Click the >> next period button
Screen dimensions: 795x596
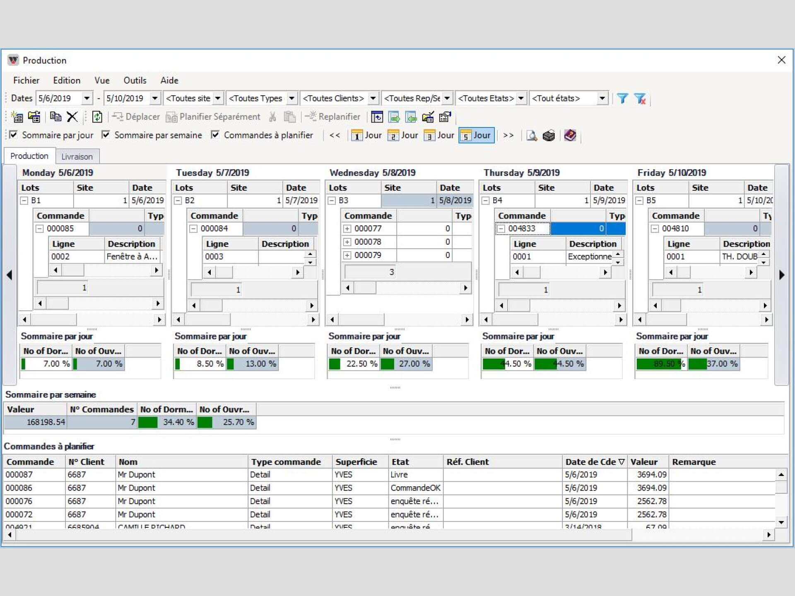click(508, 135)
